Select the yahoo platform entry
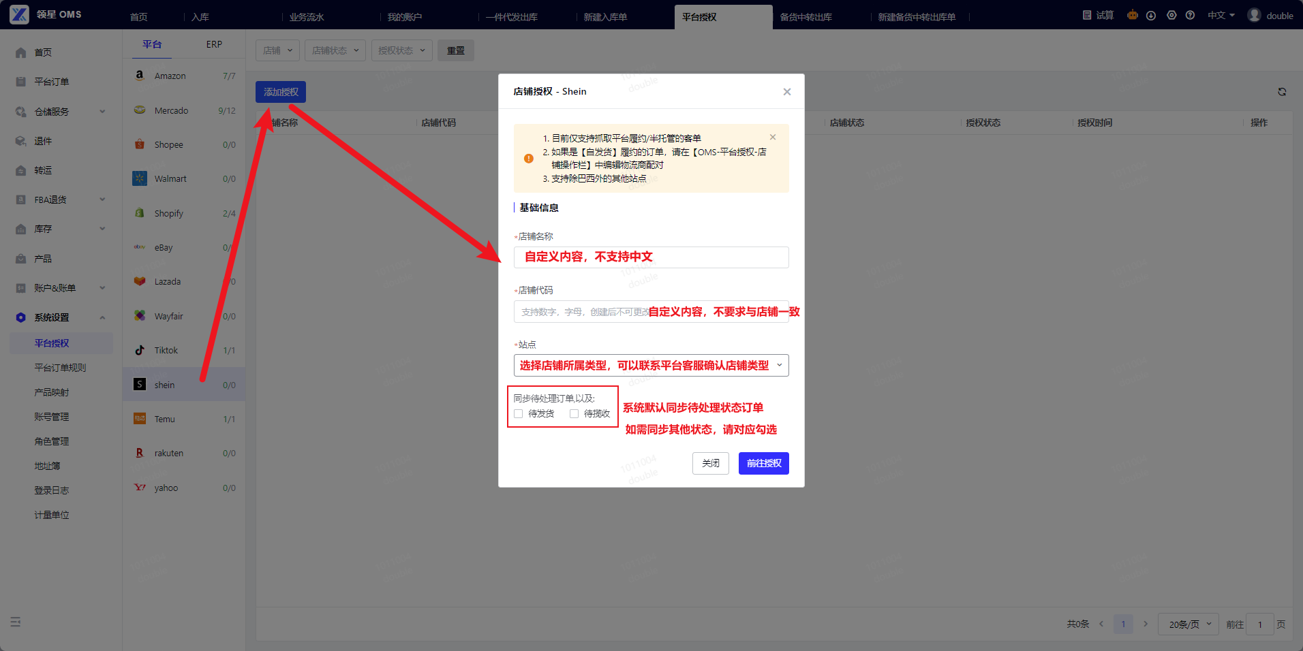1303x651 pixels. click(184, 488)
